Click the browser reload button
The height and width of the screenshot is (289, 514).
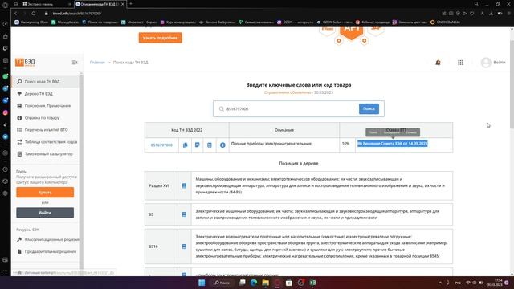34,14
